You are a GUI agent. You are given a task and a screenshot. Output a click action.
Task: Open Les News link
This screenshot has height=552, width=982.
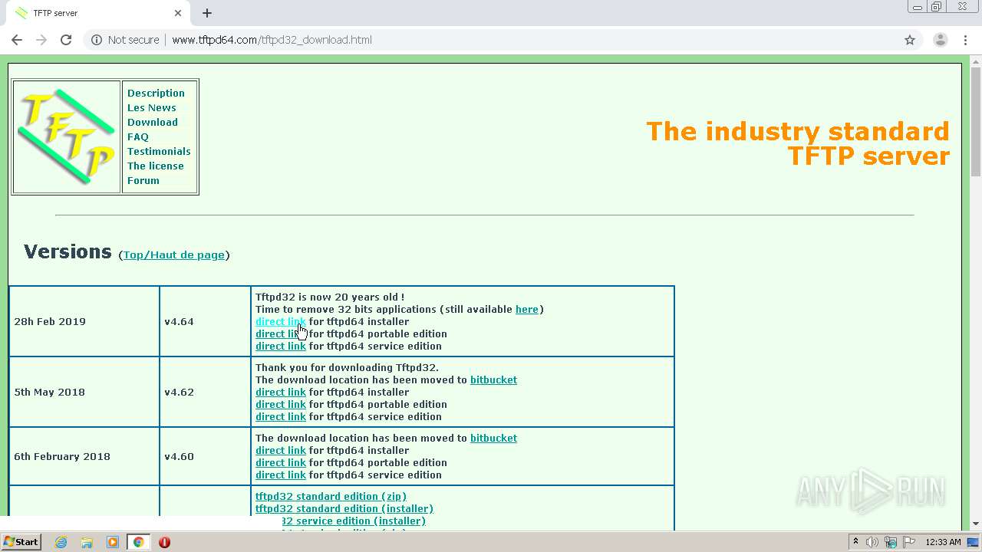152,108
